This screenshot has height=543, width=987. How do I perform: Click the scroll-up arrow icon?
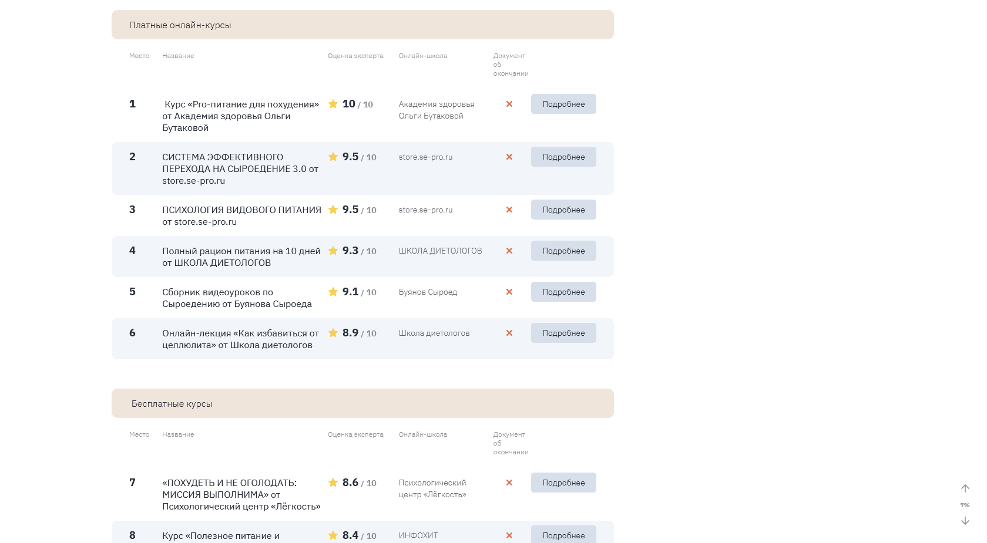[965, 488]
